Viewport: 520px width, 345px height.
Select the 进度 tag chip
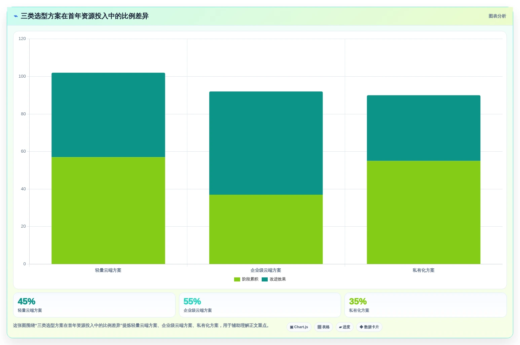pos(344,327)
